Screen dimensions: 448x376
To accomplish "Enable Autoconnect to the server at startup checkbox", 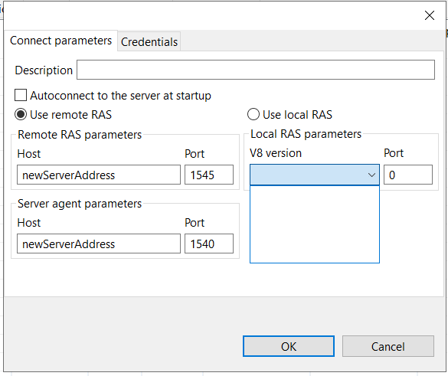I will click(x=21, y=95).
